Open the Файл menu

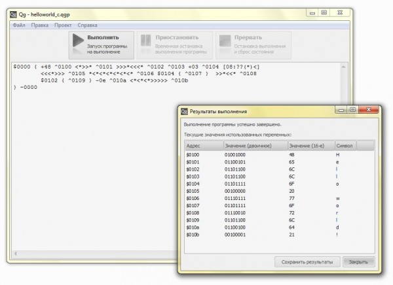click(19, 25)
